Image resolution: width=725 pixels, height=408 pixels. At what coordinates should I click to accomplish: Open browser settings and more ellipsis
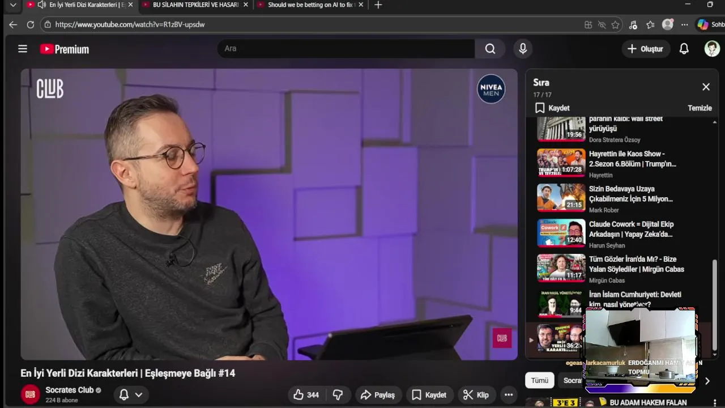coord(685,25)
